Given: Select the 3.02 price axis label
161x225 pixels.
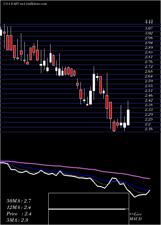Looking at the screenshot, I should pos(149,33).
